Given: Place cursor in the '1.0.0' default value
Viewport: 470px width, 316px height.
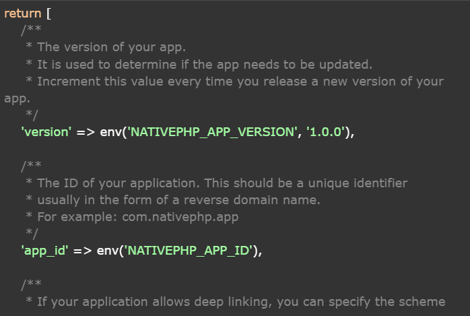Looking at the screenshot, I should pos(326,132).
